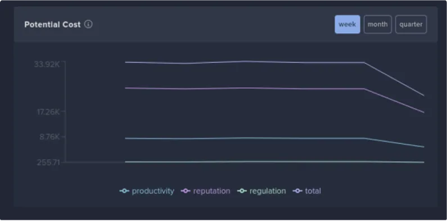Toggle the reputation series legend label
This screenshot has height=223, width=447.
[x=211, y=191]
